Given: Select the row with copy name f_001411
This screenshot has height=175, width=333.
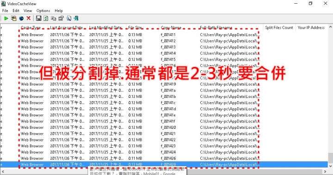Looking at the screenshot, I should (164, 35).
